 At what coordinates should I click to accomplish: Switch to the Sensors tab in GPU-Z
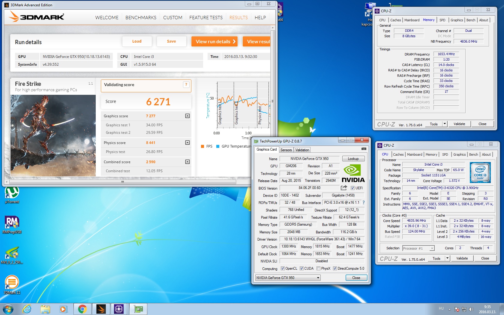coord(286,150)
